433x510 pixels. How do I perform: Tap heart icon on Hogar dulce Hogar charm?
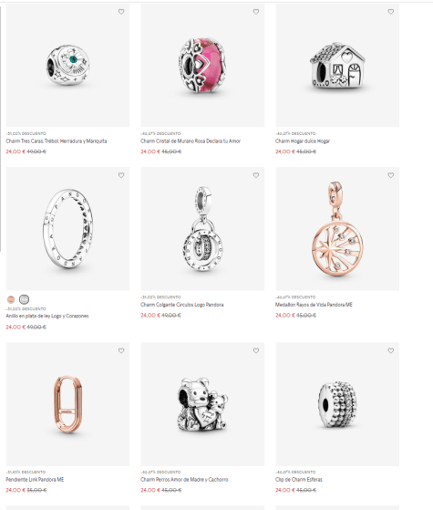coord(391,12)
